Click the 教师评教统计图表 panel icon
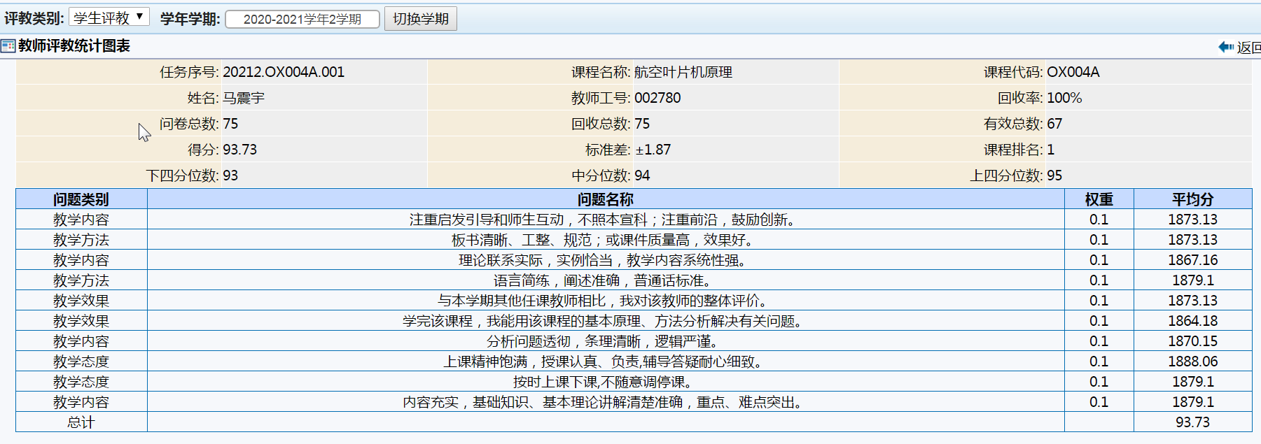 pyautogui.click(x=8, y=46)
